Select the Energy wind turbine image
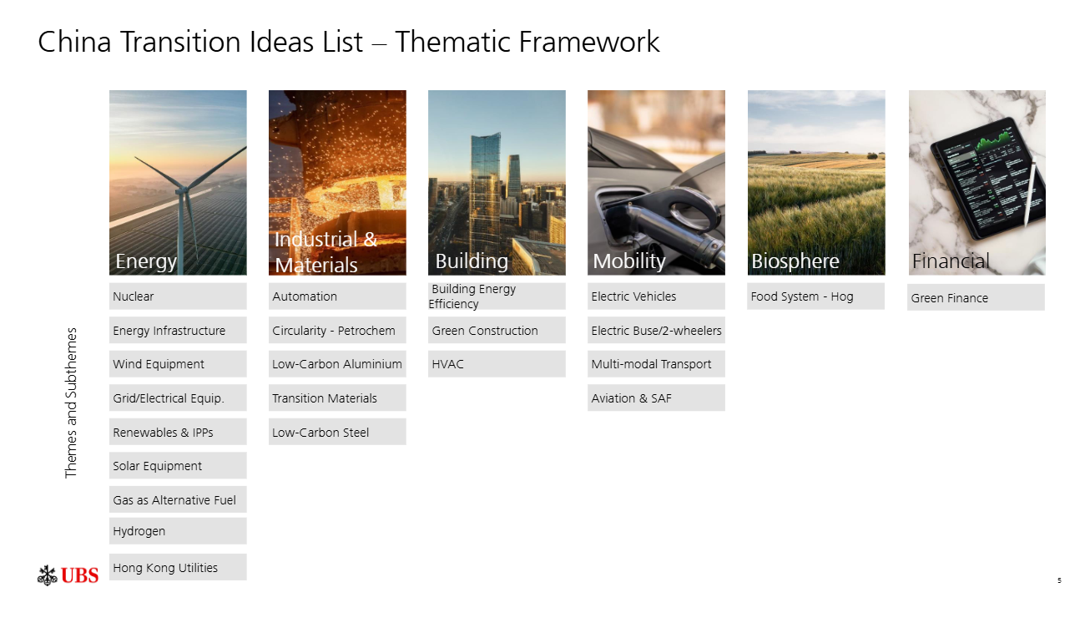Viewport: 1090px width, 623px height. pyautogui.click(x=178, y=182)
